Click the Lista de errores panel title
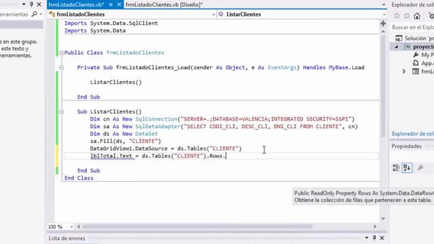Screen dimensions: 434x244 [66, 238]
